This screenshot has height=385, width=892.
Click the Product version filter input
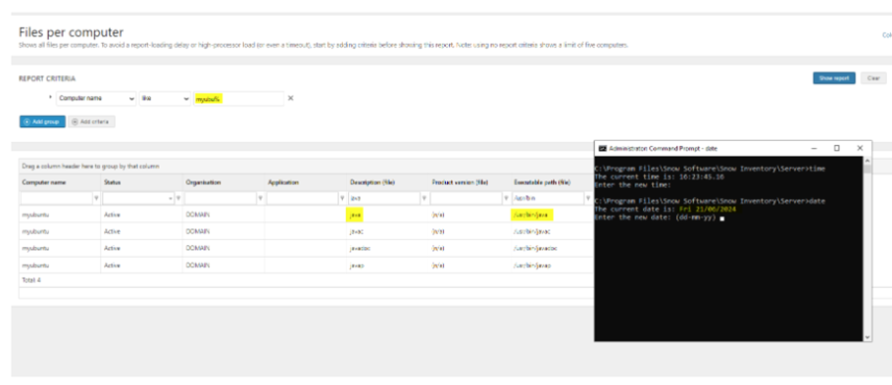(466, 199)
